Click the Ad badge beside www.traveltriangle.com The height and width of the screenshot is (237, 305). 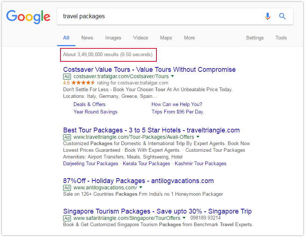67,137
